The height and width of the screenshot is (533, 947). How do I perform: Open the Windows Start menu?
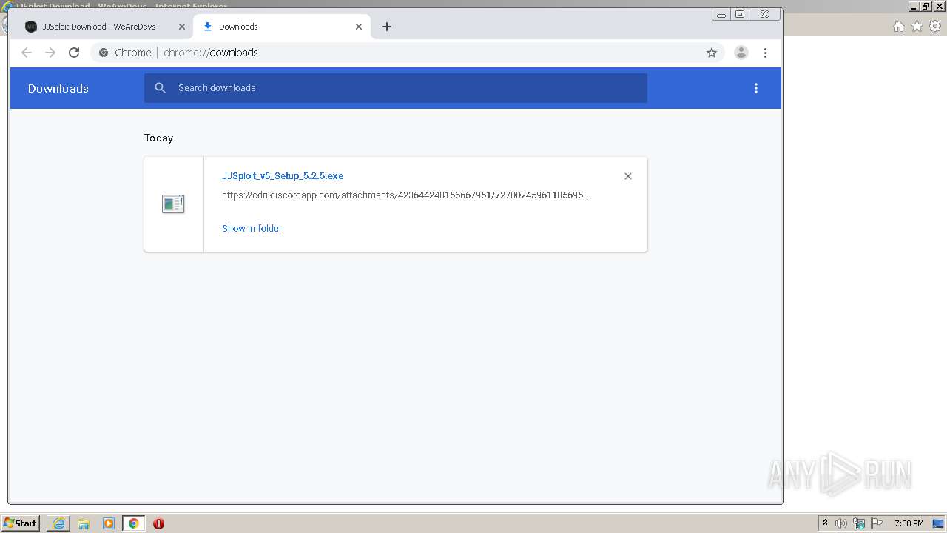tap(20, 523)
